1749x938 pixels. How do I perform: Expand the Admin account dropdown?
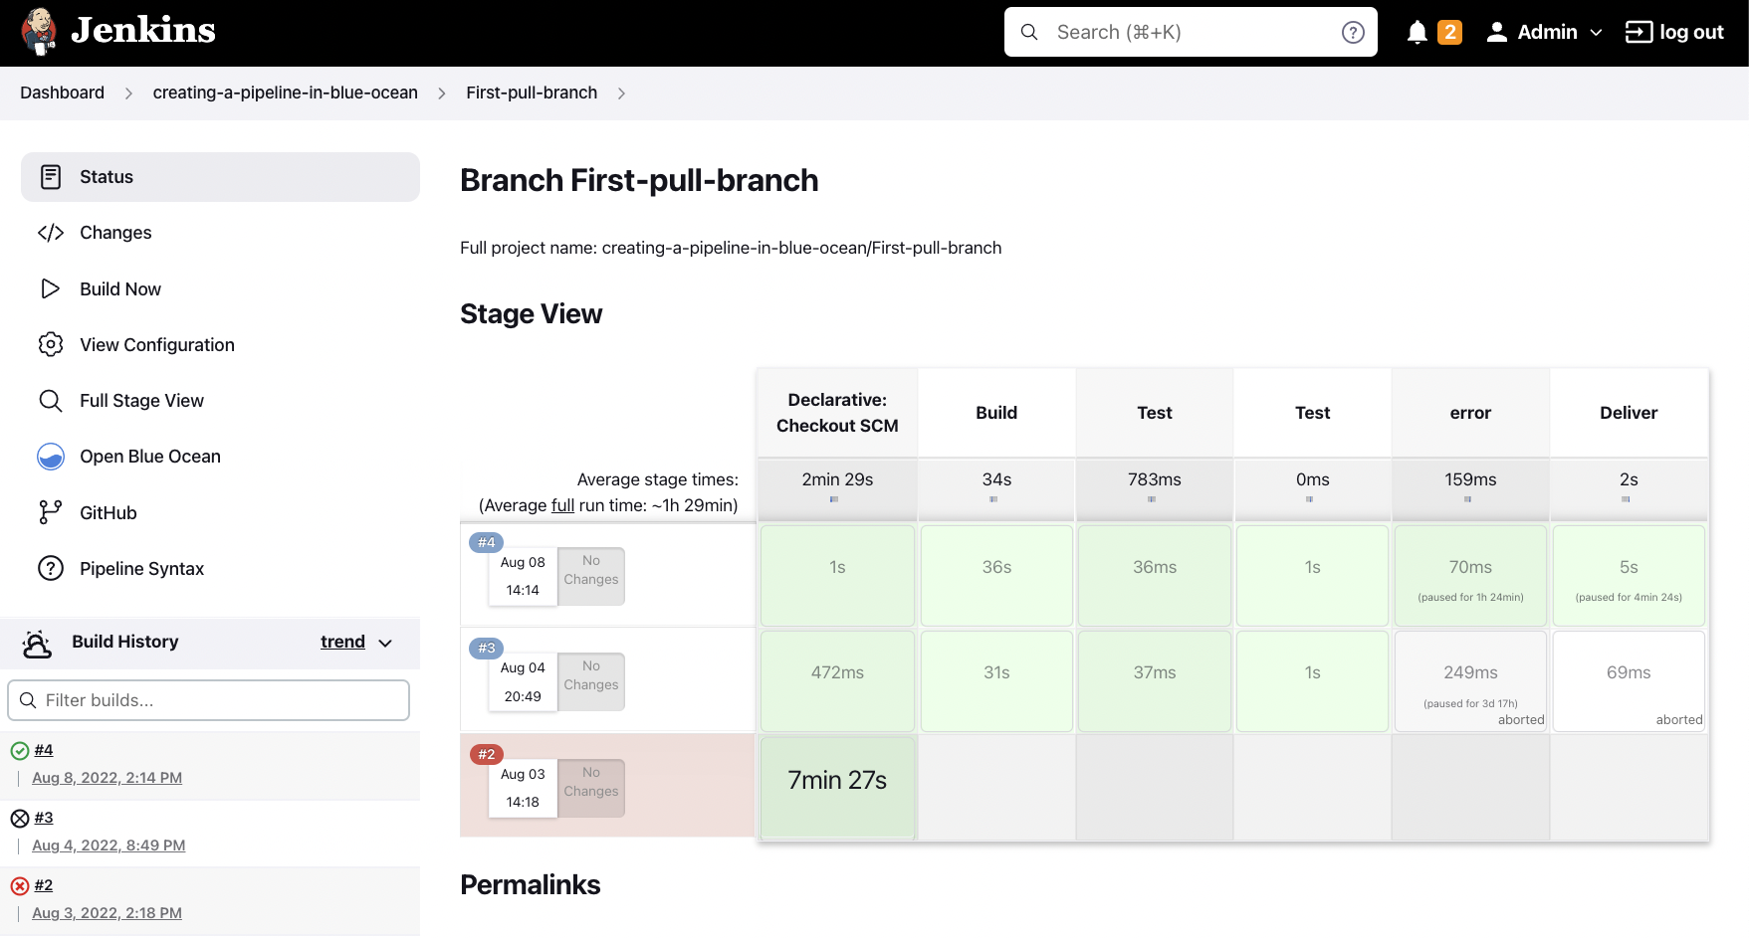coord(1544,31)
